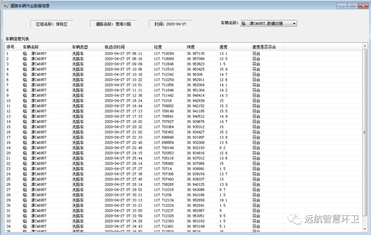Click the speed value 19.1

tap(223, 200)
